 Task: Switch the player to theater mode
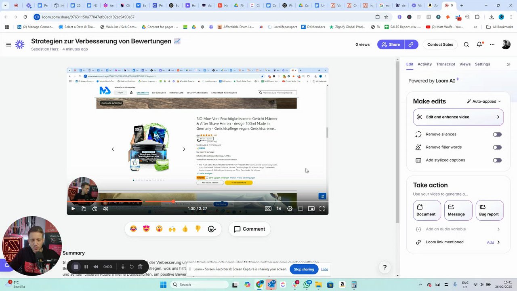pyautogui.click(x=301, y=209)
